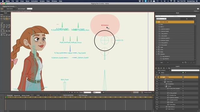The width and height of the screenshot is (200, 112).
Task: Select the Eyedropper tool in Layer tools
Action: [9, 27]
